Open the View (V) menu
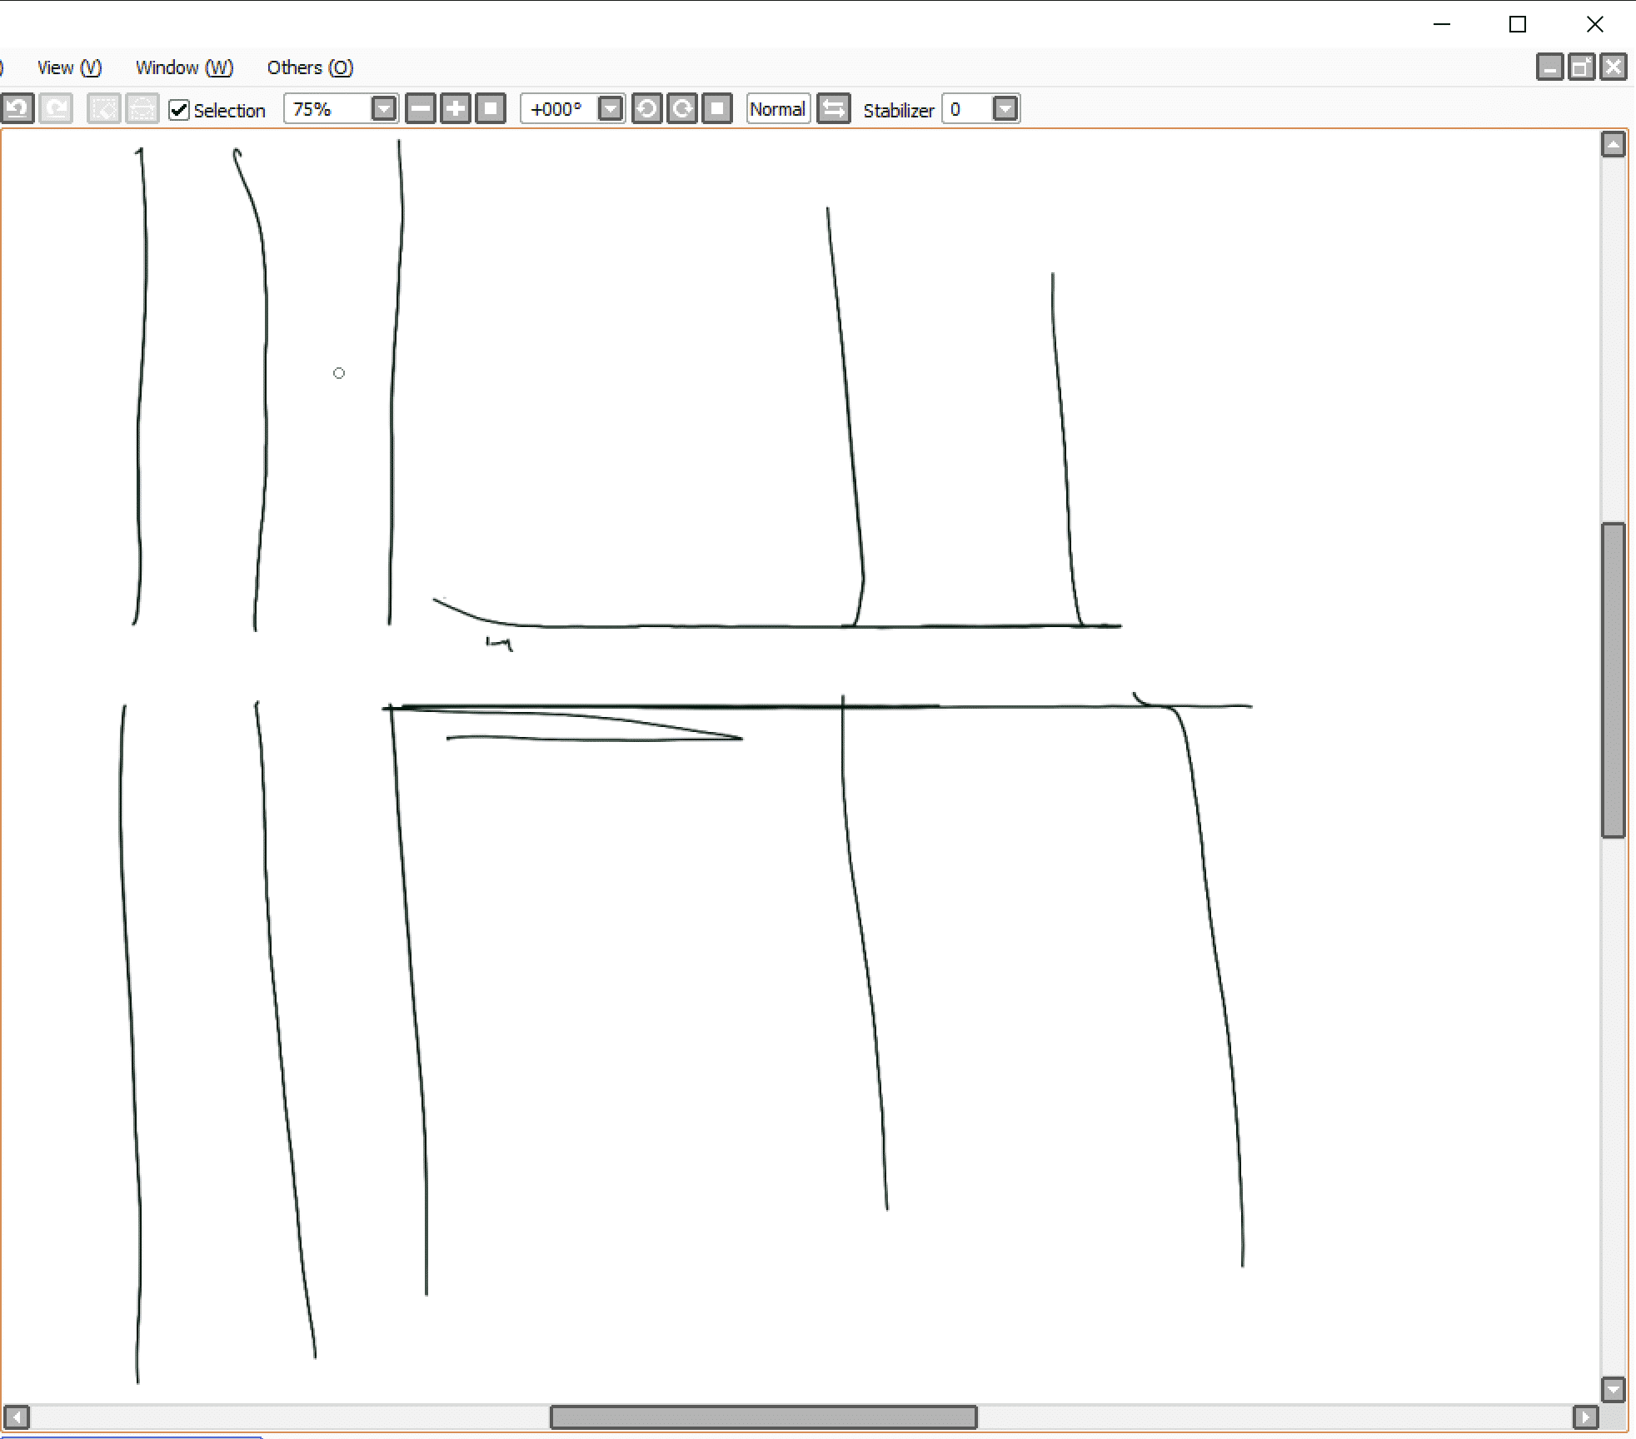This screenshot has height=1439, width=1636. (69, 67)
